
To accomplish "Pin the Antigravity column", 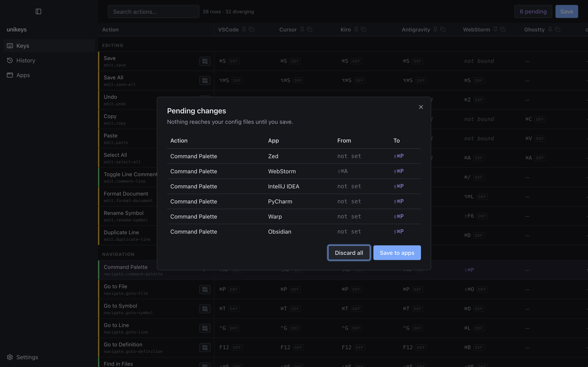I will (435, 29).
